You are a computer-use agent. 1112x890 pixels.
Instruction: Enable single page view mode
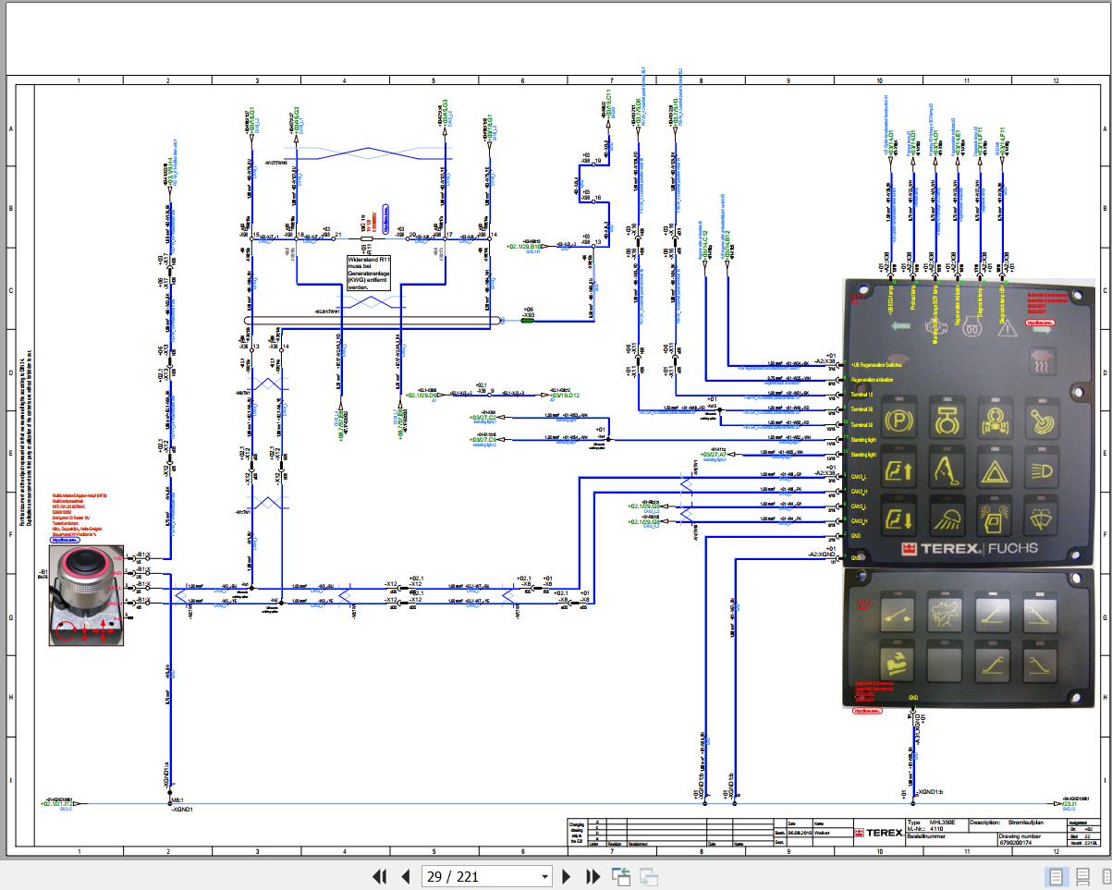pos(1057,876)
